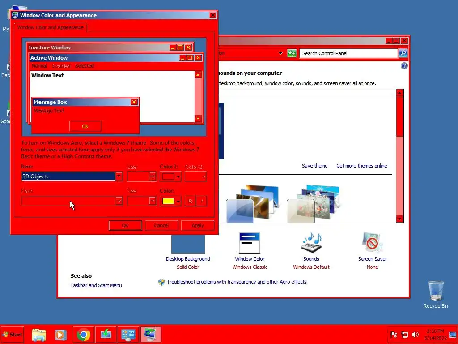Expand the Item dropdown showing 3D Objects
The width and height of the screenshot is (458, 344).
tap(119, 176)
